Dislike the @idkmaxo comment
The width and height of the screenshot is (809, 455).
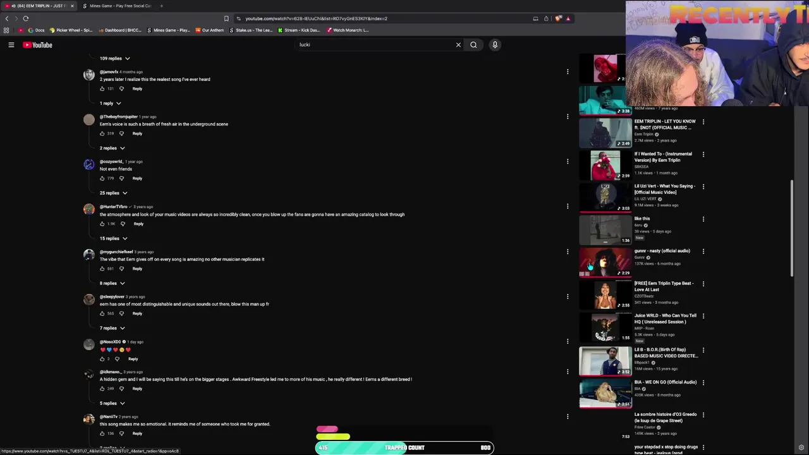point(121,389)
